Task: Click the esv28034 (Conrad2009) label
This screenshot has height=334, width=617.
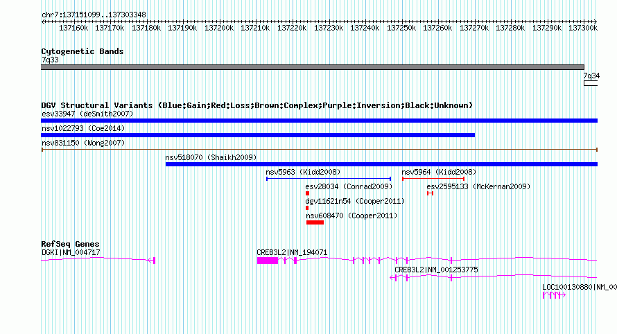Action: point(349,186)
